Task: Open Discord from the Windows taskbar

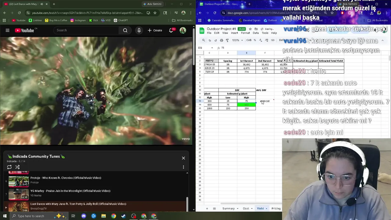Action: click(x=84, y=216)
